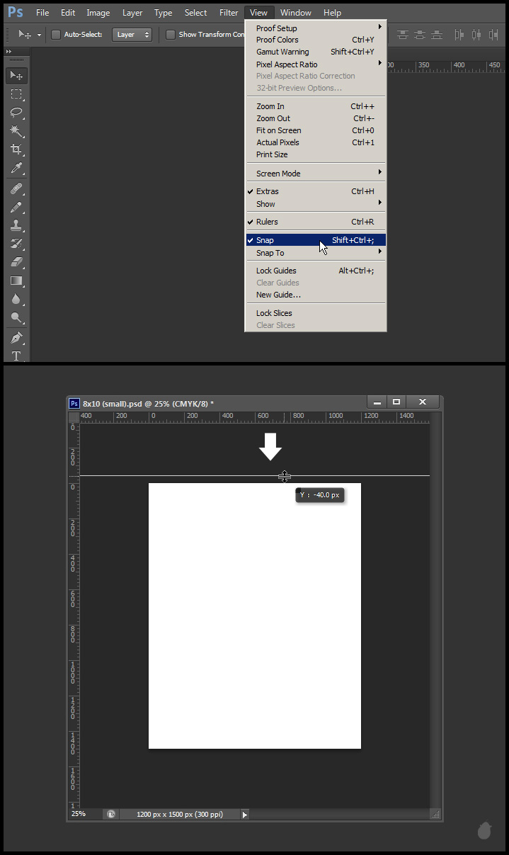Click the 25% zoom field in status bar
This screenshot has width=509, height=855.
click(79, 814)
